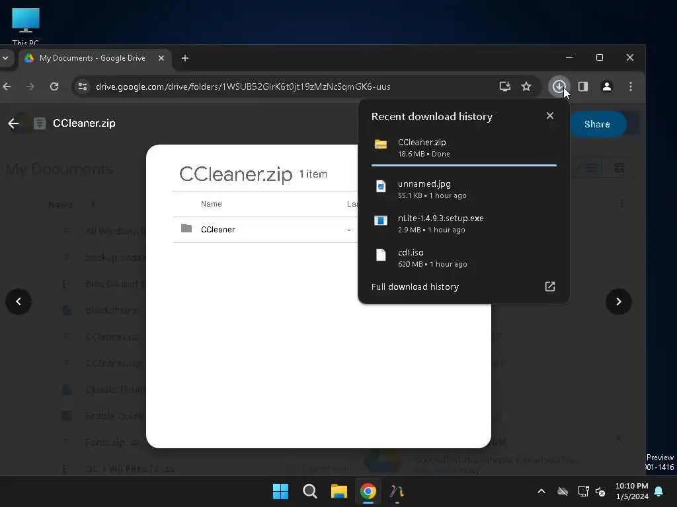Open the tab search dropdown
The width and height of the screenshot is (677, 507).
(x=5, y=58)
